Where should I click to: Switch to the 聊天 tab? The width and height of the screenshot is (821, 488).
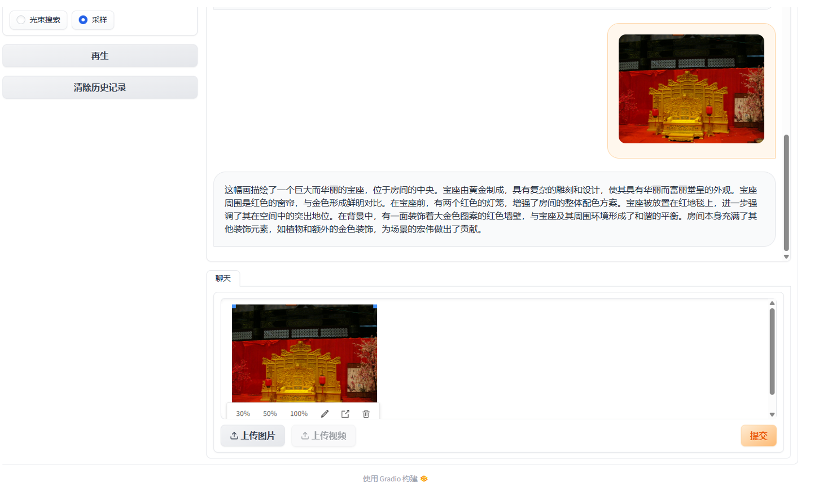click(223, 278)
